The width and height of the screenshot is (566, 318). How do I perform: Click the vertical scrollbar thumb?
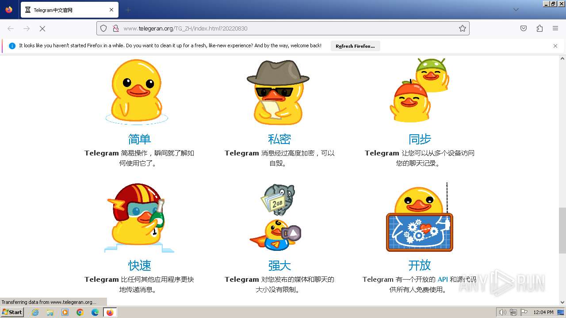[x=562, y=230]
